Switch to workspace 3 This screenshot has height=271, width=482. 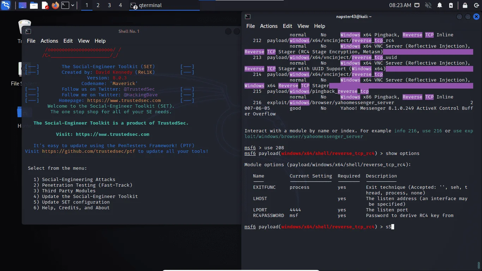coord(109,5)
